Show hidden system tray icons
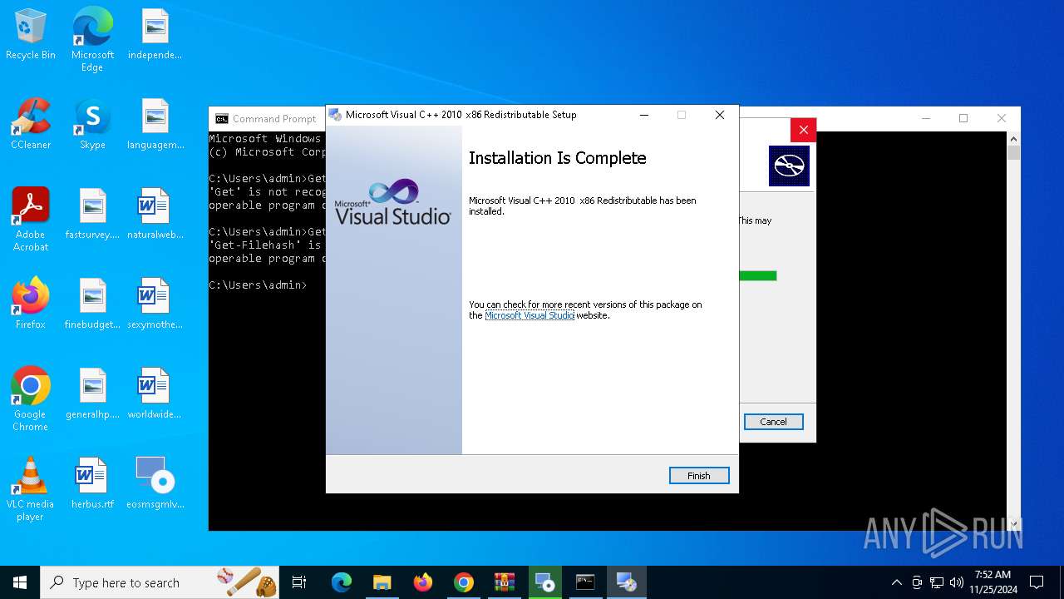Viewport: 1064px width, 599px height. (x=896, y=582)
